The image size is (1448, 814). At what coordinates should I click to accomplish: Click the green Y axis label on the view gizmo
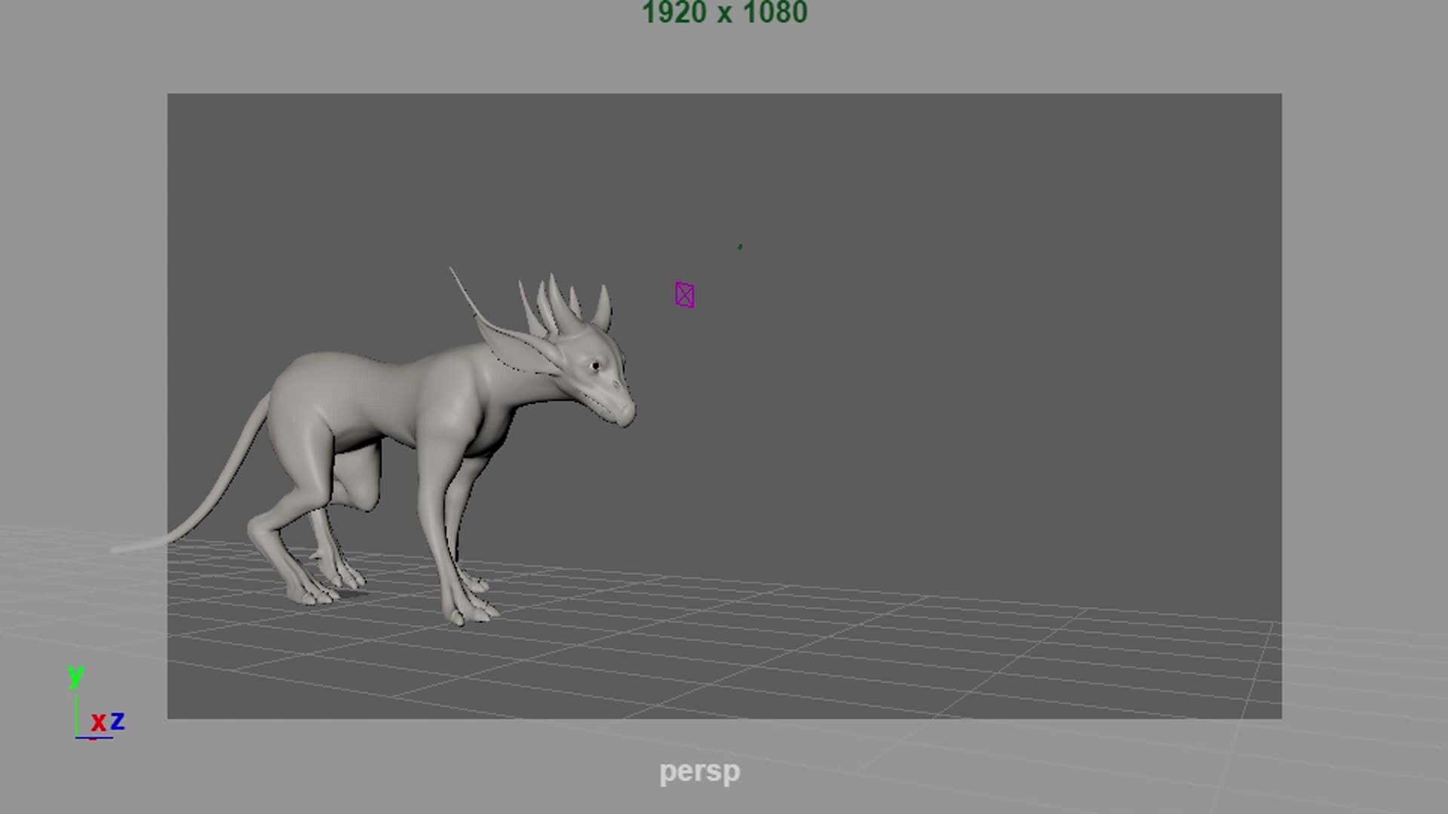coord(74,675)
